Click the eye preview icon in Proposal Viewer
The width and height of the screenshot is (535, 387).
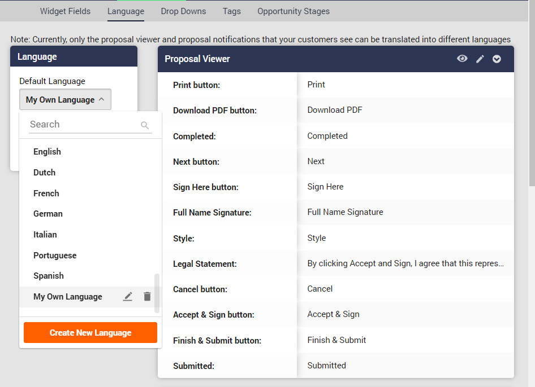click(462, 59)
